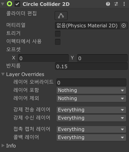Click the 반지름 label
129x152 pixels.
14,66
